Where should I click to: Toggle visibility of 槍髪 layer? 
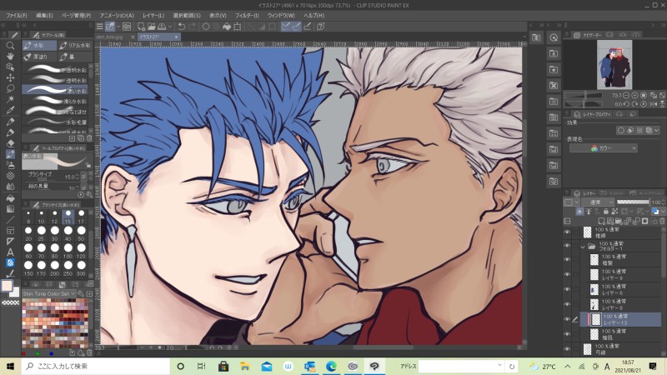pos(567,259)
